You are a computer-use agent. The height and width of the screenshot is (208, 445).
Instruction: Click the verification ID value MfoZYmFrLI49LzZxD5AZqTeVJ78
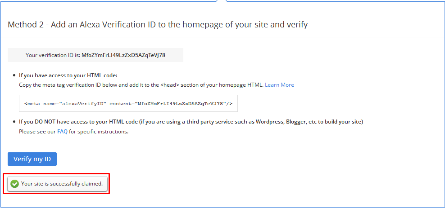coord(123,55)
